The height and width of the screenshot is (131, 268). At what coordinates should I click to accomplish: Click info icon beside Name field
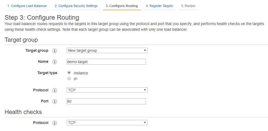coord(55,62)
